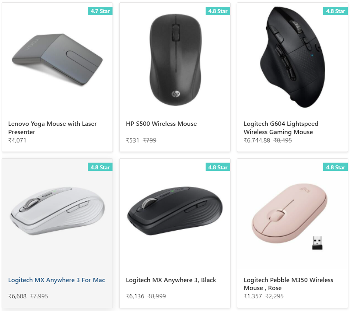Select the rating badge on the G604 card
This screenshot has height=311, width=351.
[335, 11]
